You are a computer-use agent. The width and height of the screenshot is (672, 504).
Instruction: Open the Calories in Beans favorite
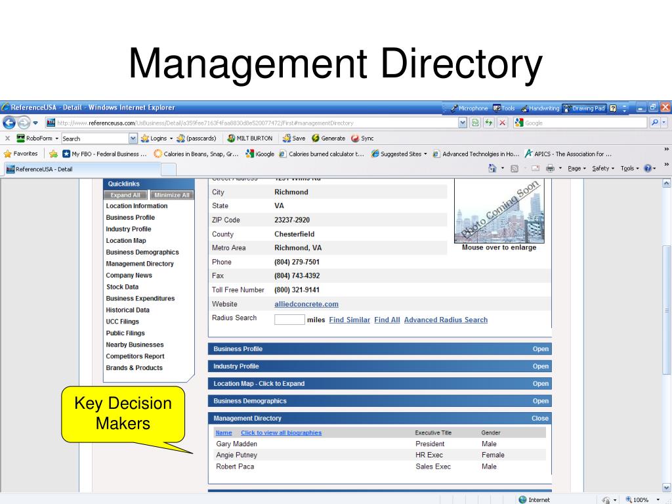point(196,154)
